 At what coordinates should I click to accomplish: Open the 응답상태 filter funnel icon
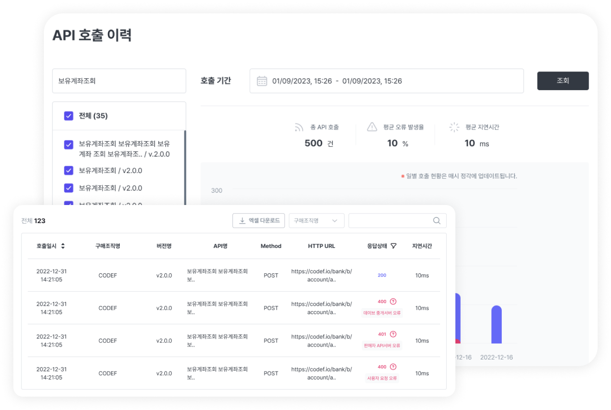[x=393, y=246]
